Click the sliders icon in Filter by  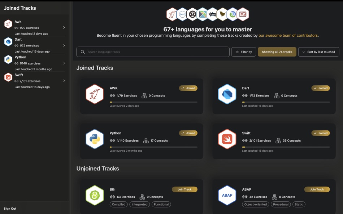click(237, 52)
